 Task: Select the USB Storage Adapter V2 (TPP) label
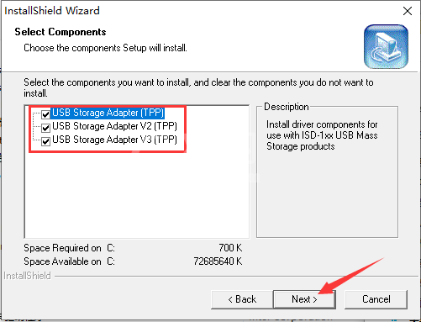114,126
